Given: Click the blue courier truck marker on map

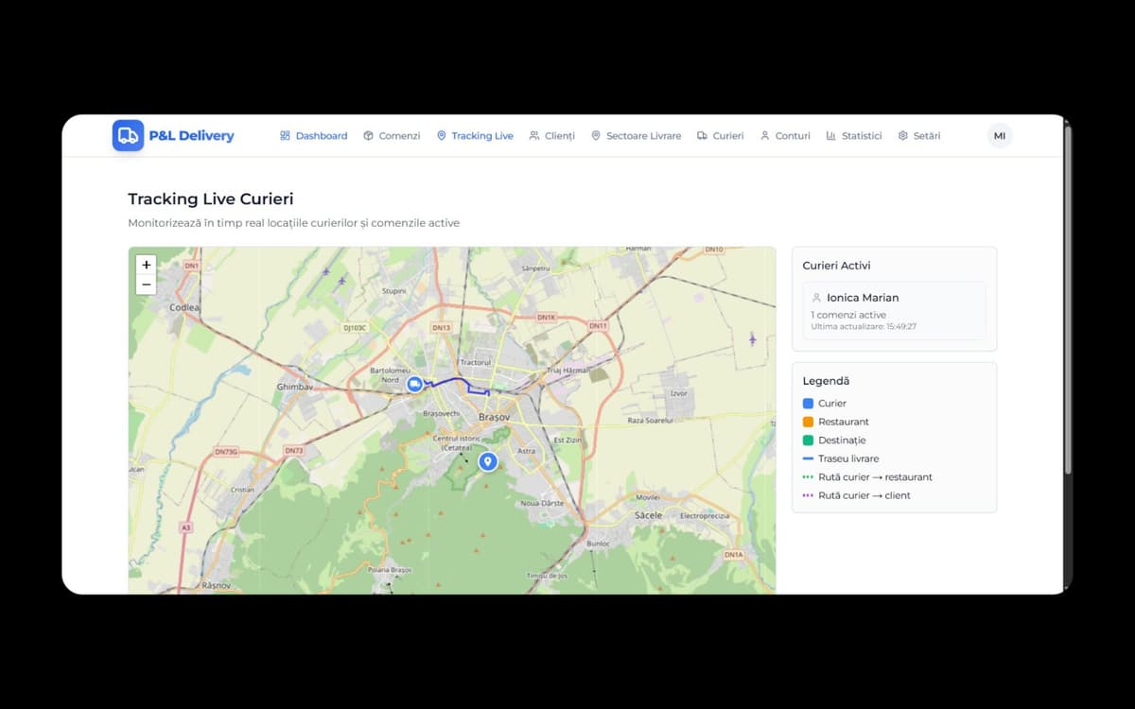Looking at the screenshot, I should tap(414, 384).
